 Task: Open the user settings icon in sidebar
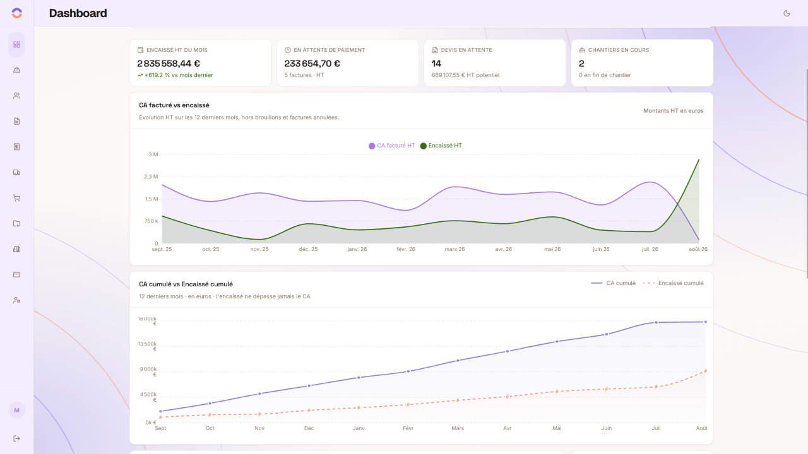click(17, 300)
